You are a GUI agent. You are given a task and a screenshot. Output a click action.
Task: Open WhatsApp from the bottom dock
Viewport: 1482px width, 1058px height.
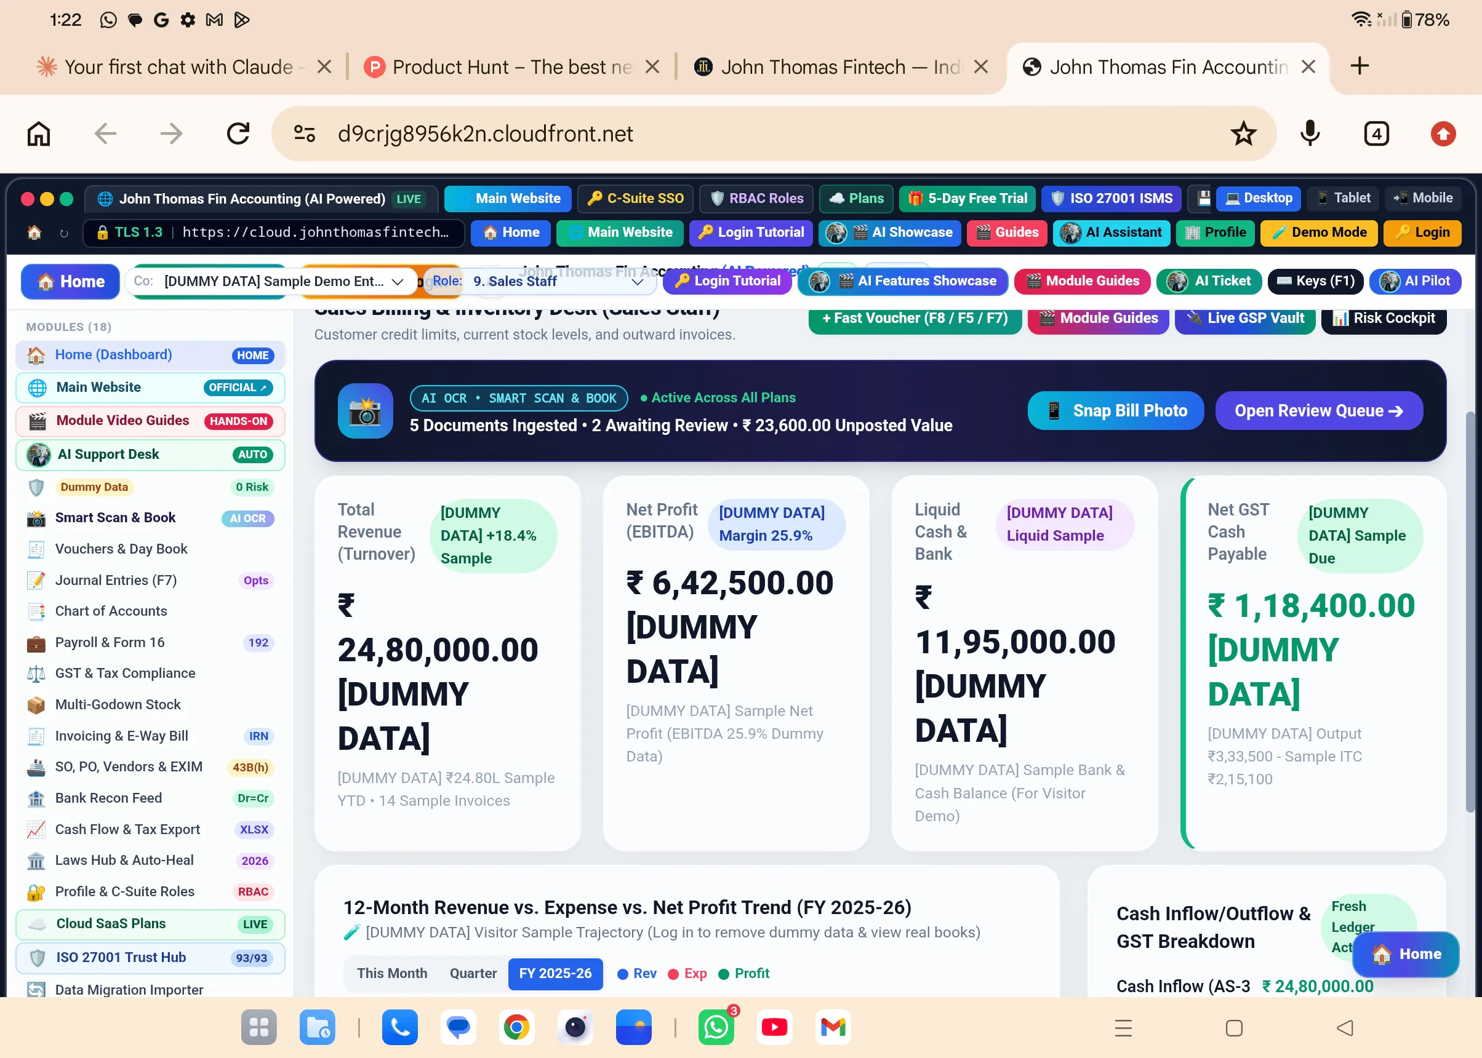tap(716, 1027)
